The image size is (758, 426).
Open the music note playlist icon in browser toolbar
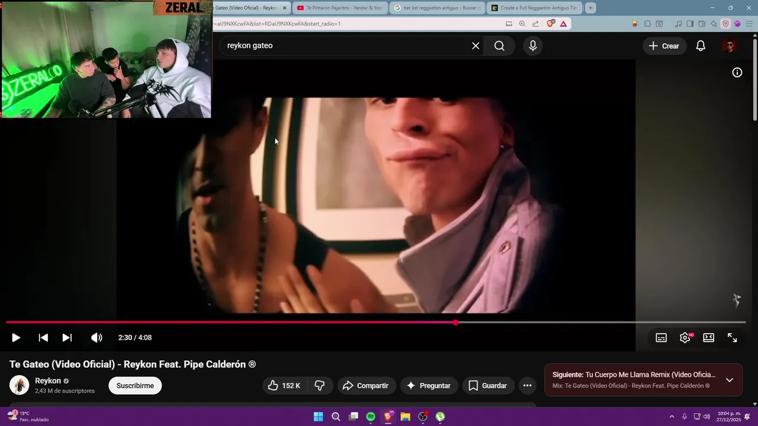678,24
